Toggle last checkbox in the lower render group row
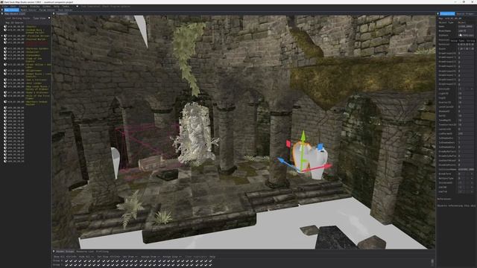The width and height of the screenshot is (477, 268). [210, 265]
